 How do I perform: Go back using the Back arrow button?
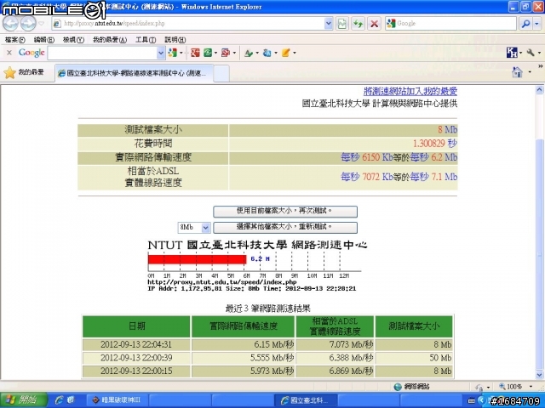tap(11, 23)
